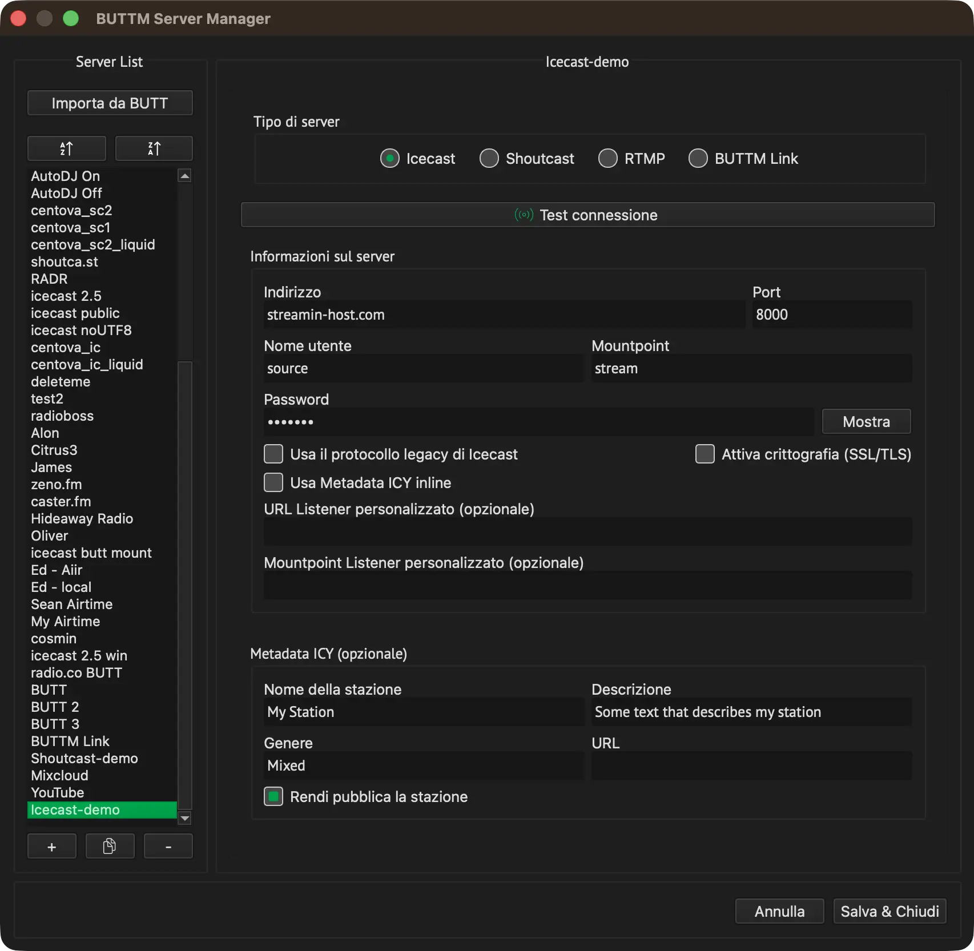Show password with Mostra button

pyautogui.click(x=867, y=421)
